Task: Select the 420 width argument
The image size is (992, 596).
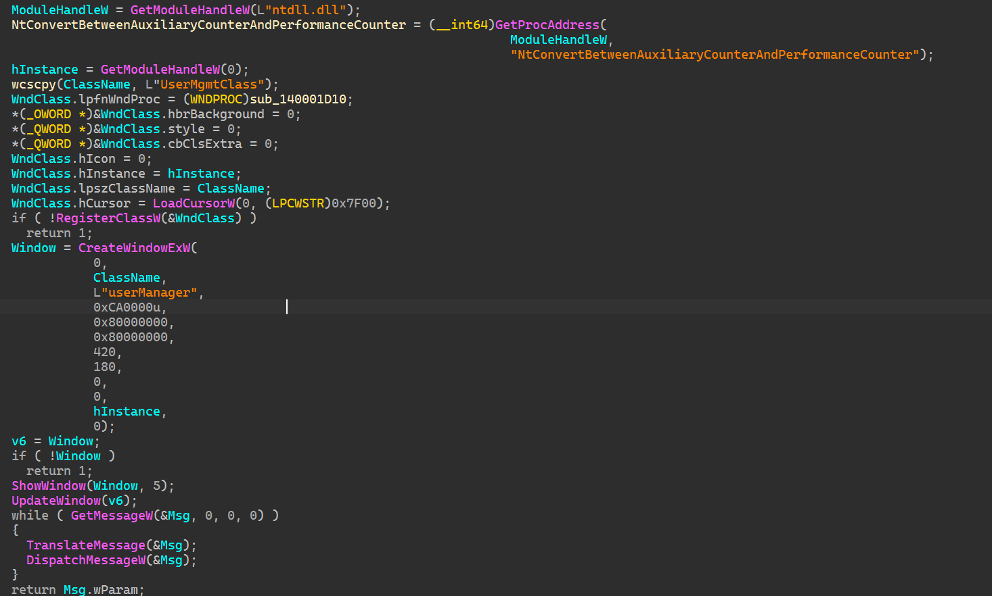Action: (x=104, y=352)
